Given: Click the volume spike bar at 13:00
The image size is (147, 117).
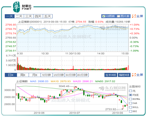Looking at the screenshot, I should point(73,68).
